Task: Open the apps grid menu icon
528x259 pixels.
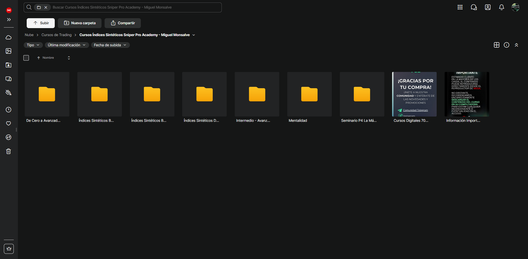Action: [460, 7]
